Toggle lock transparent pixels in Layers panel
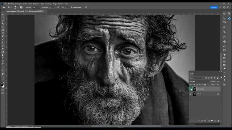Viewport: 232px width, 130px height. click(194, 84)
